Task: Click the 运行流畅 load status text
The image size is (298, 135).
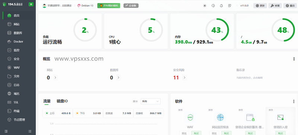Action: (52, 42)
